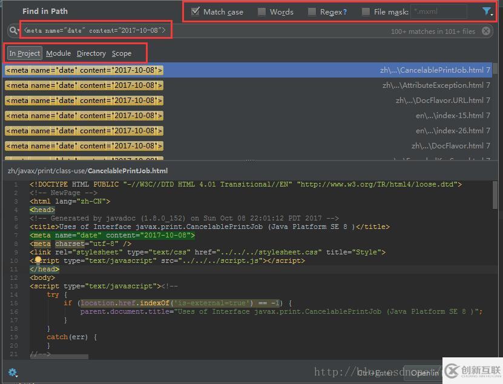Expand the filter icon's small arrow menu
The height and width of the screenshot is (384, 503).
click(491, 15)
